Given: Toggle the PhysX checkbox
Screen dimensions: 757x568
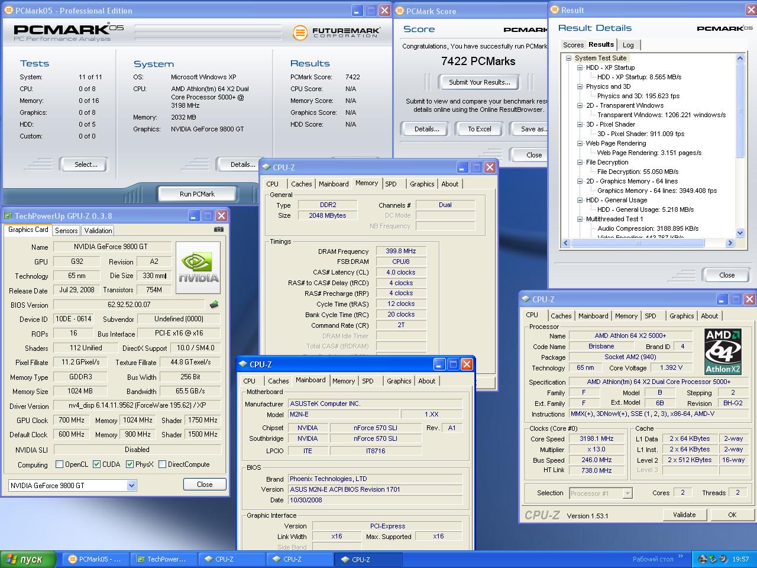Looking at the screenshot, I should pyautogui.click(x=130, y=464).
